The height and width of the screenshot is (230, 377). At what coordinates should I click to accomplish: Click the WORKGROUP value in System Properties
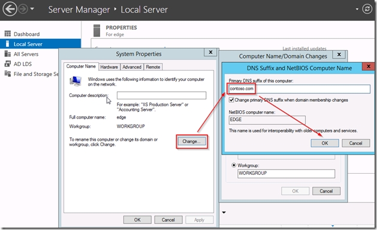click(x=131, y=126)
